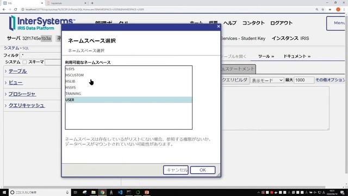
Task: Open the テーブル link
Action: click(18, 71)
